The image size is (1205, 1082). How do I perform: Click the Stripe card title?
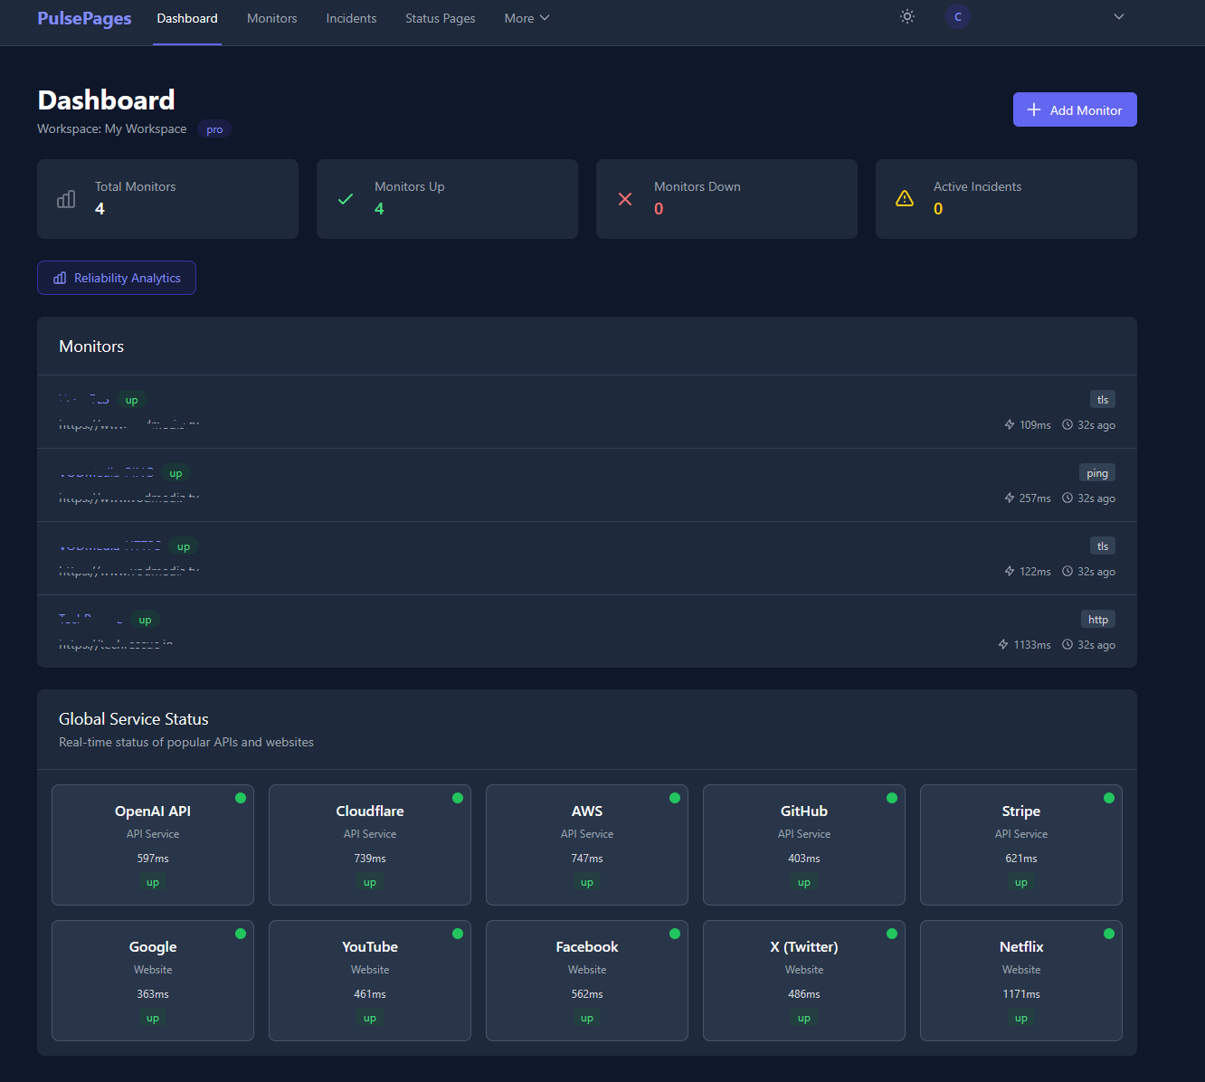click(1021, 811)
